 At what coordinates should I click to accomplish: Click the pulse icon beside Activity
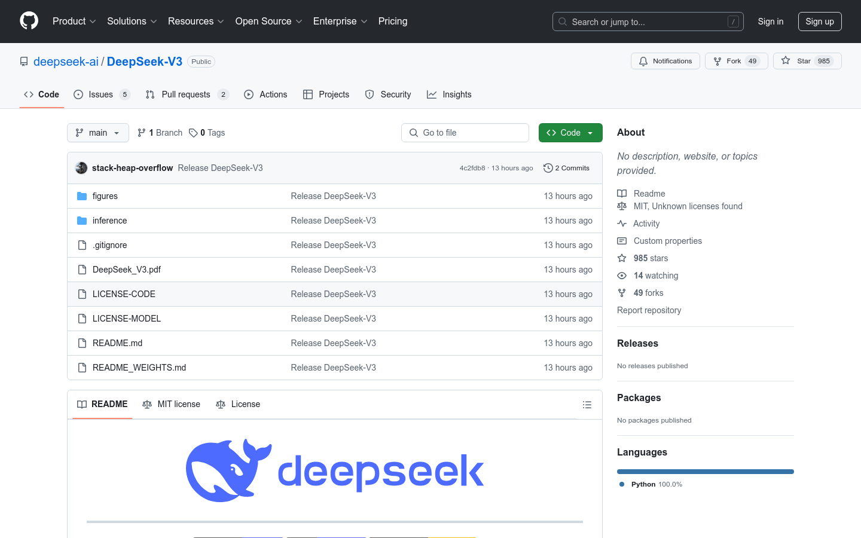click(x=622, y=224)
